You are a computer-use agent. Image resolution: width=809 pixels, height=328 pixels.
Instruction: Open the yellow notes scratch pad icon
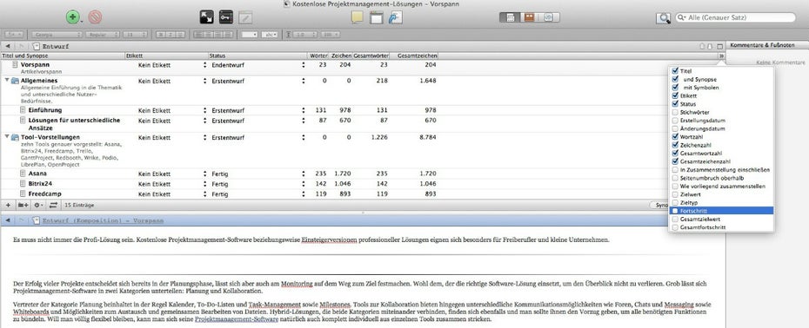click(357, 17)
